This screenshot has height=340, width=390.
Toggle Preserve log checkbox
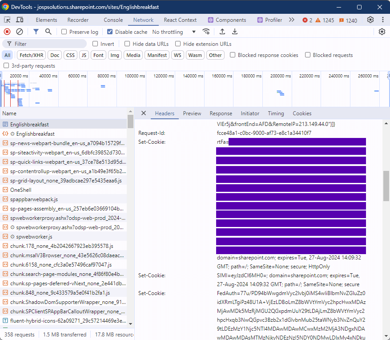pyautogui.click(x=64, y=32)
